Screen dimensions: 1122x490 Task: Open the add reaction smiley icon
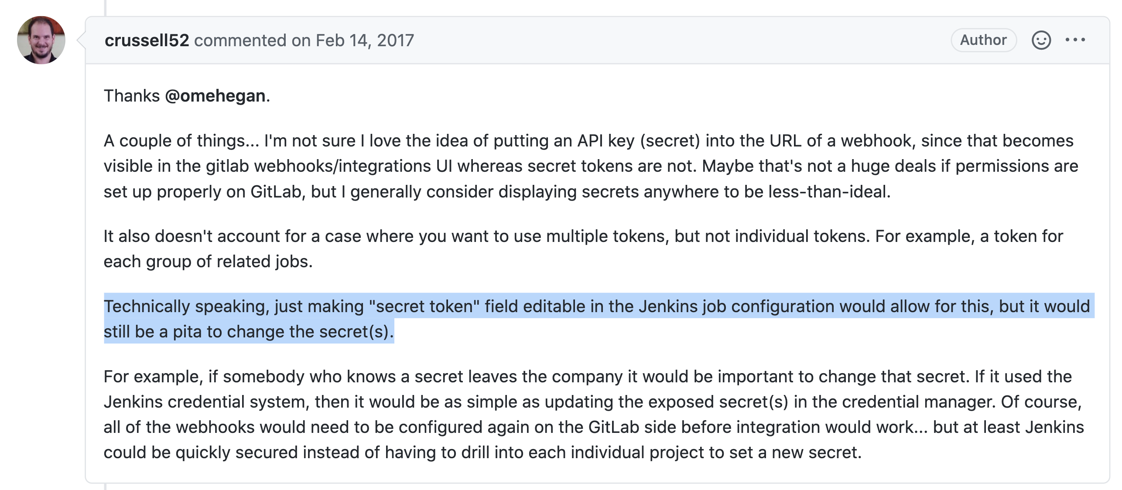point(1041,40)
